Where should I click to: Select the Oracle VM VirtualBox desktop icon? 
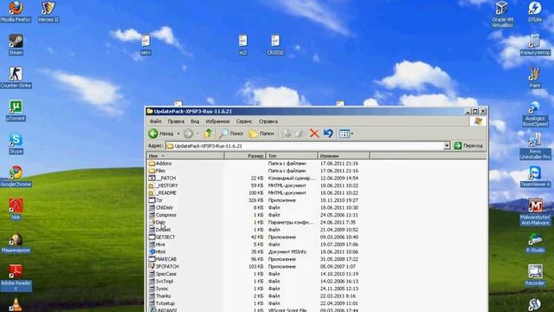coord(502,14)
